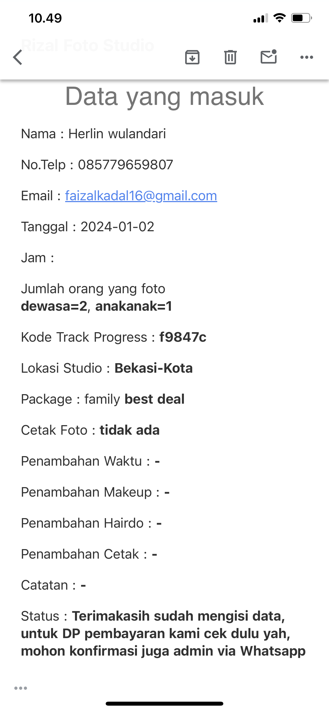
Task: Tap the Wi-Fi status icon
Action: coord(279,18)
